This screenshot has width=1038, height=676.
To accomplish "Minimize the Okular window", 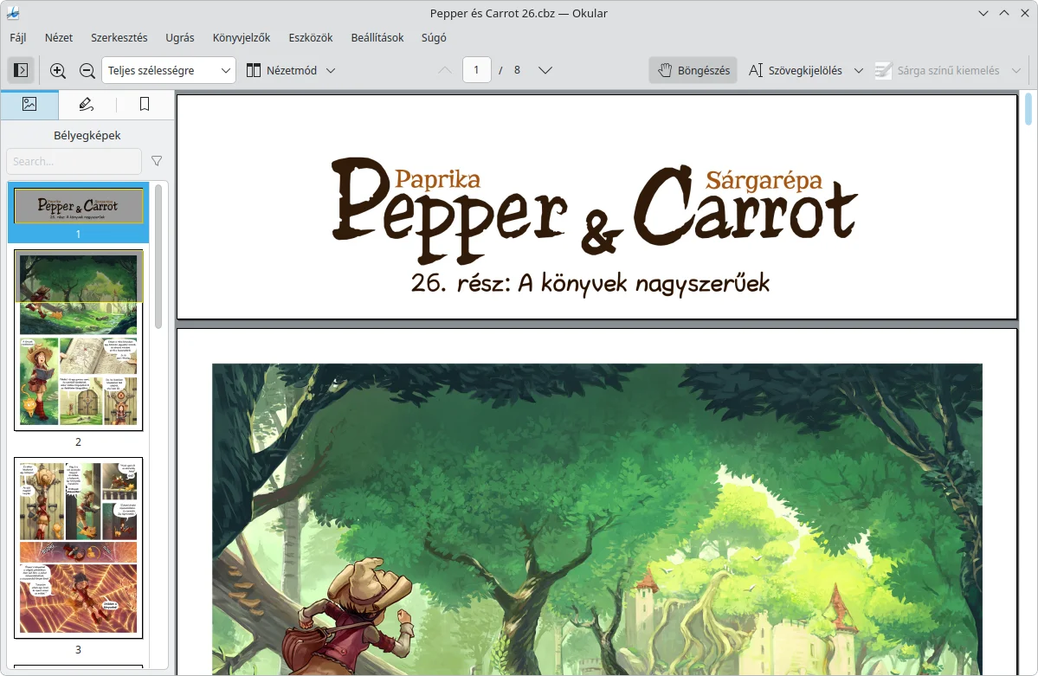I will (983, 13).
